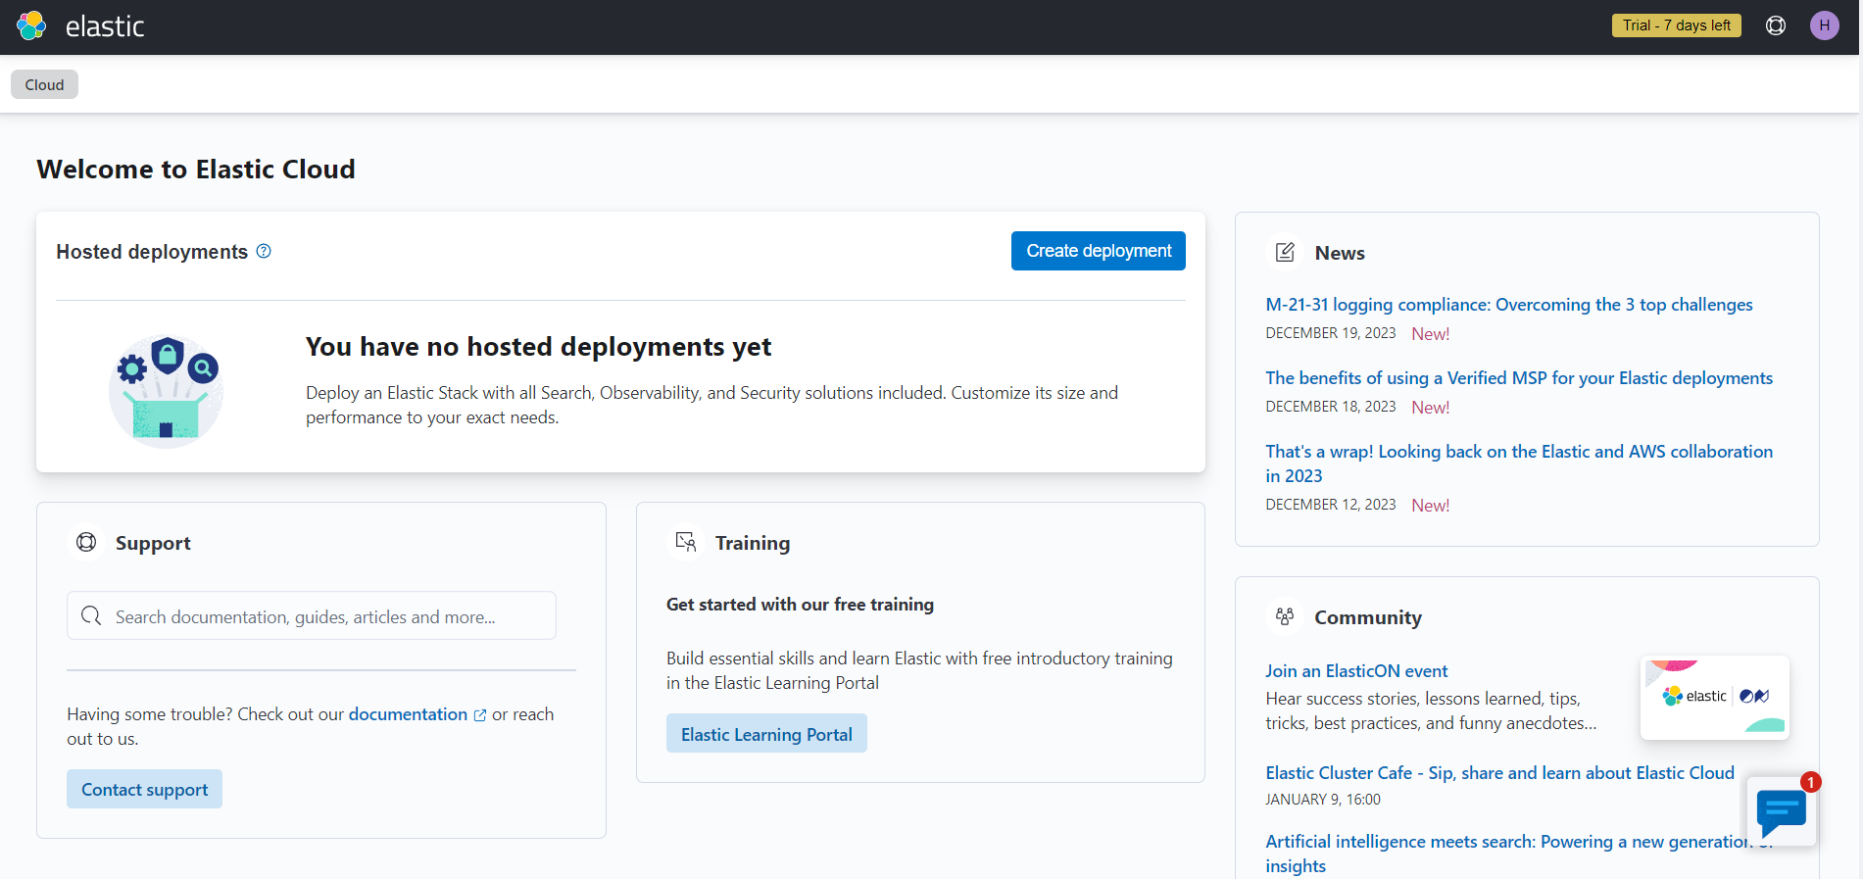Click the Trial 7 days left badge
Screen dimensions: 1863x879
point(1676,25)
